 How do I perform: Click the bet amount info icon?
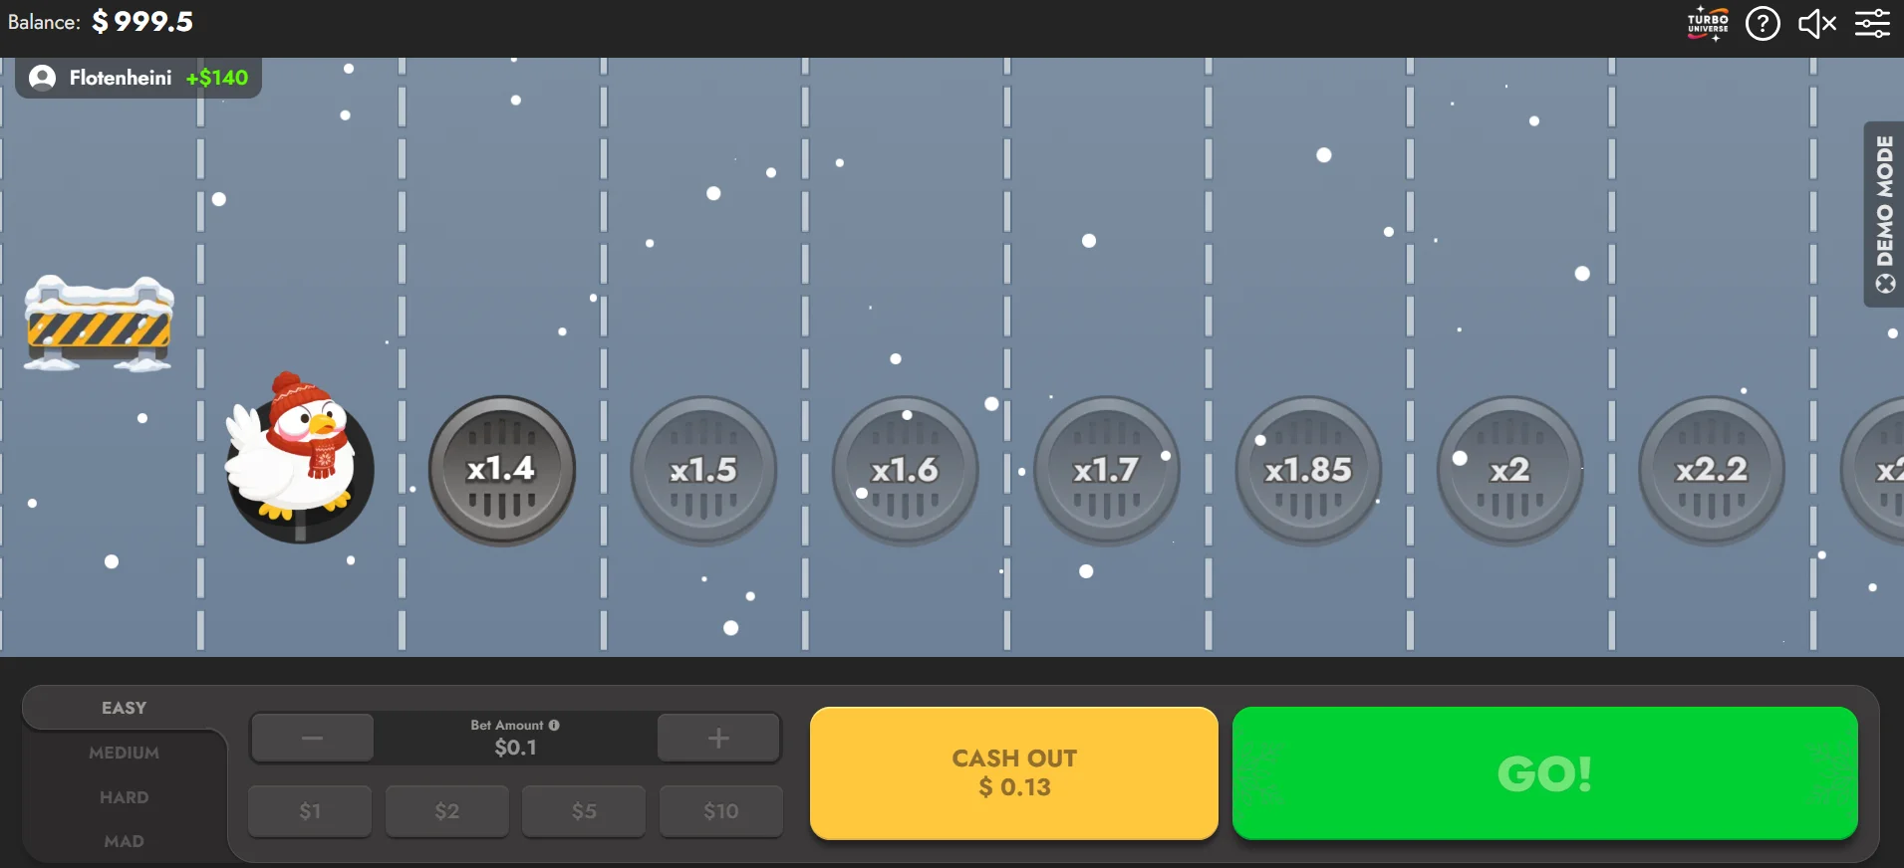pos(554,725)
